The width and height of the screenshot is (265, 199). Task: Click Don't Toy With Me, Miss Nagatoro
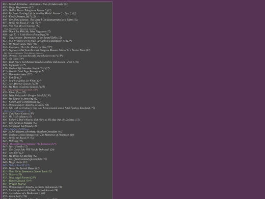(x=26, y=31)
